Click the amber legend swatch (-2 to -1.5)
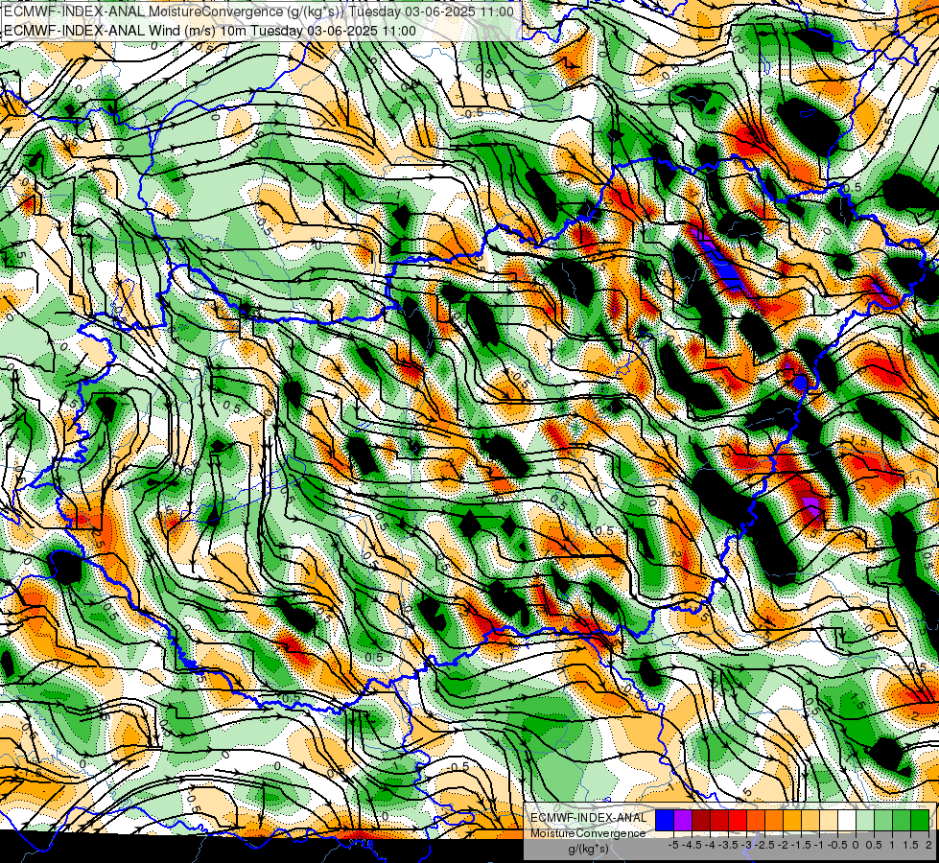Viewport: 939px width, 863px height. click(x=792, y=820)
